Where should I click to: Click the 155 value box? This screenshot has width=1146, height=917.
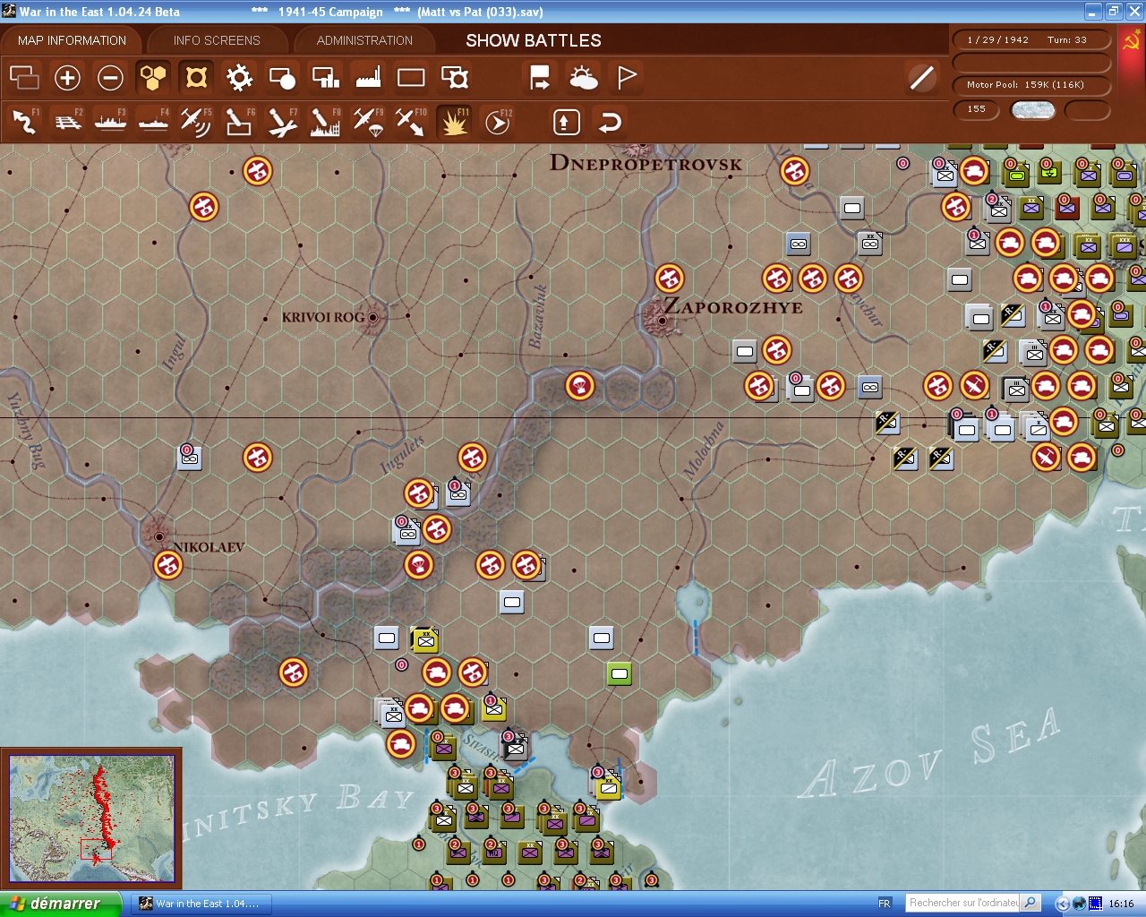978,109
